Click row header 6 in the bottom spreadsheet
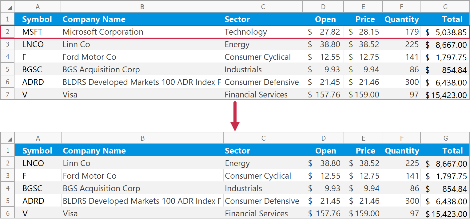This screenshot has height=220, width=470. (x=8, y=214)
